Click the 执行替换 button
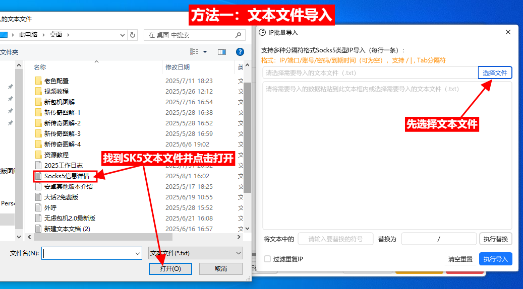 point(496,239)
